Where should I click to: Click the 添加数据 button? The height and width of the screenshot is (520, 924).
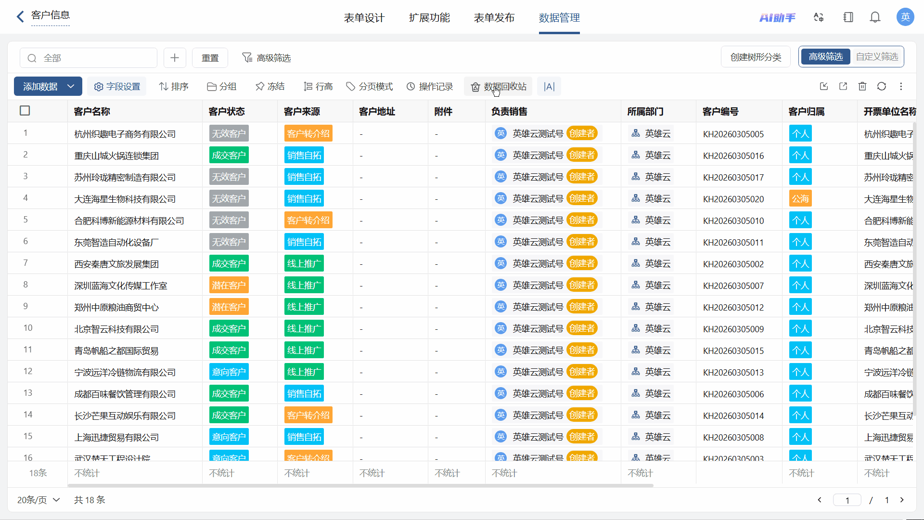tap(40, 86)
